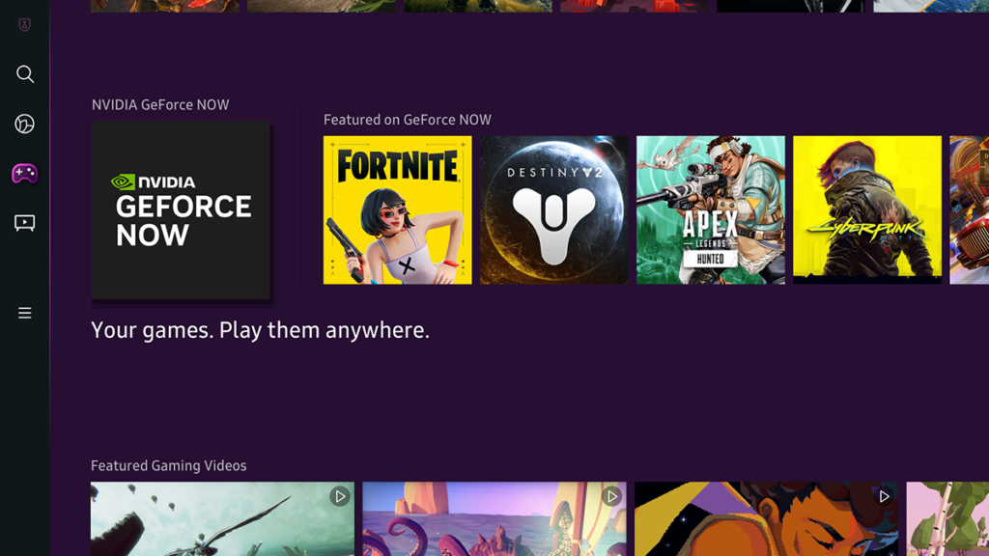Open the tentacle ocean video thumbnail

[x=494, y=519]
